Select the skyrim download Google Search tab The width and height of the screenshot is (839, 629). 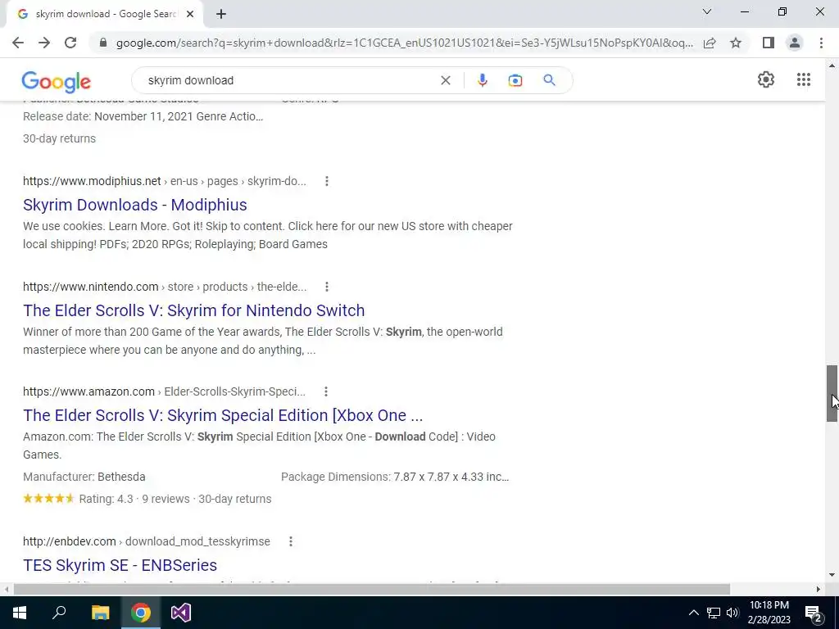pyautogui.click(x=106, y=15)
